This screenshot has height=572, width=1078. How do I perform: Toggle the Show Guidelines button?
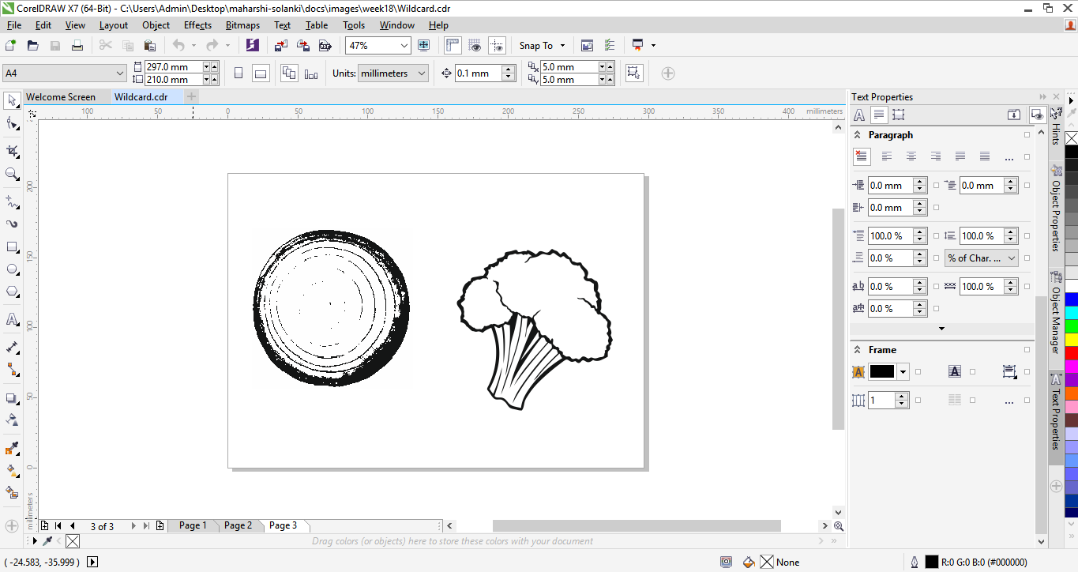pos(497,46)
